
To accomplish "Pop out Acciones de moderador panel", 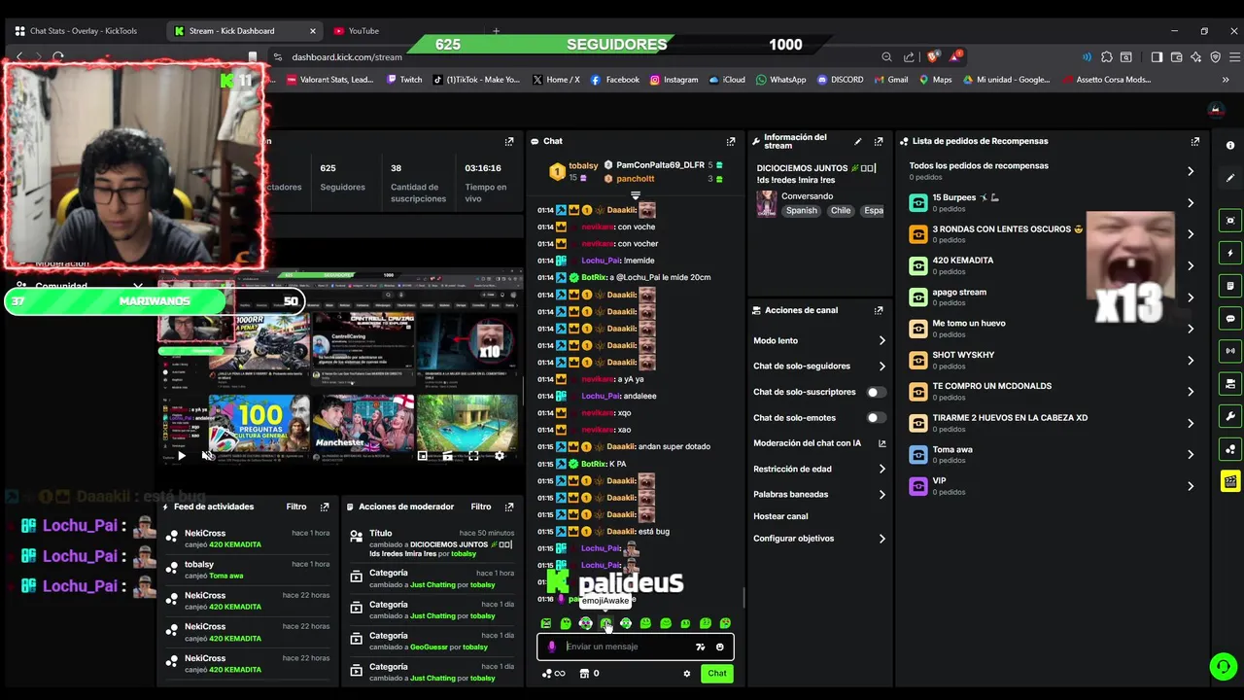I will pos(509,507).
